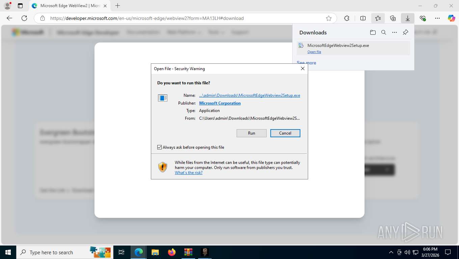459x259 pixels.
Task: Open the tab actions menu icon
Action: 20,6
